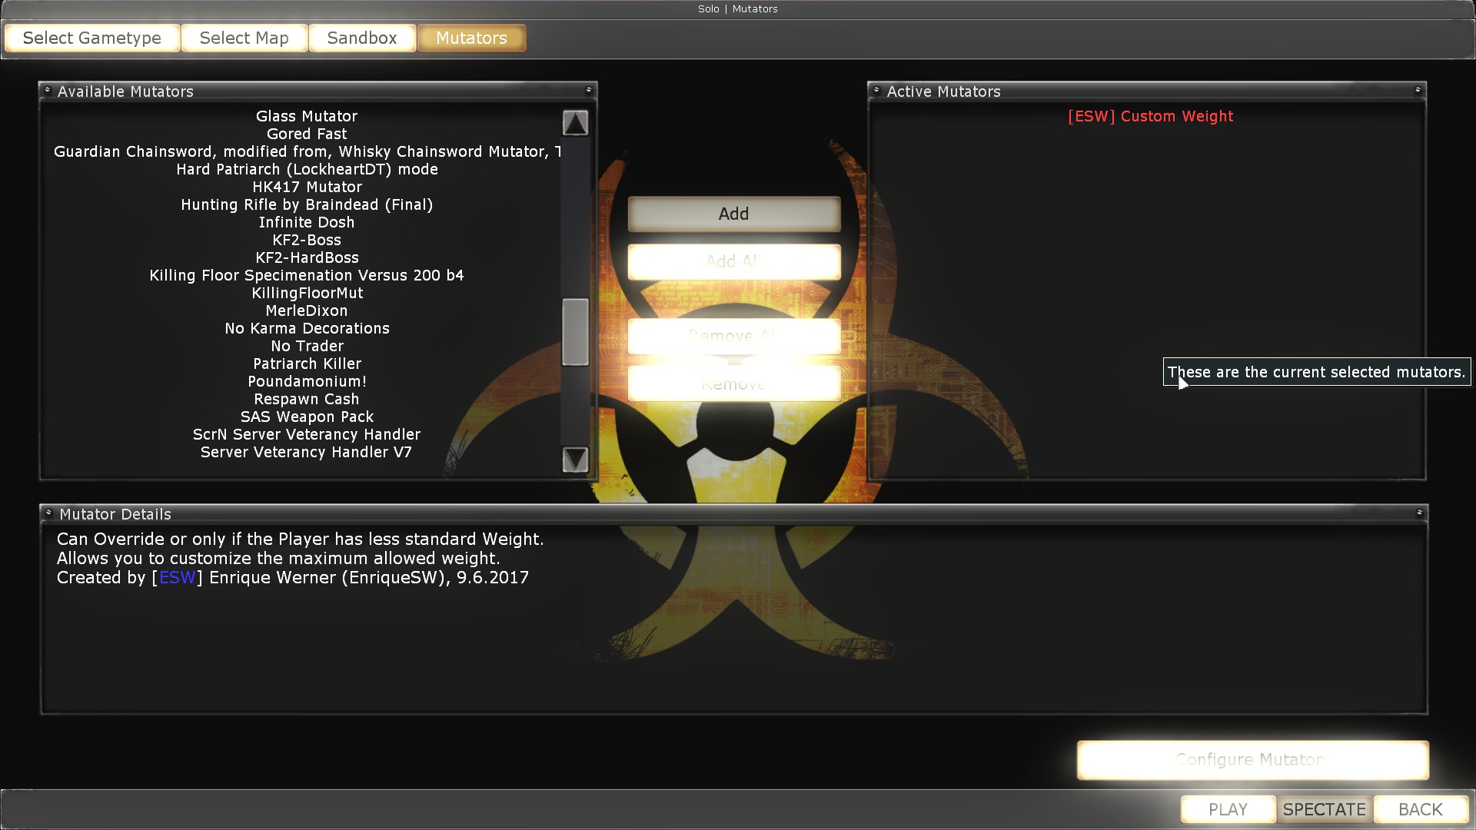Go BACK to the previous menu
The image size is (1476, 830).
[x=1421, y=809]
